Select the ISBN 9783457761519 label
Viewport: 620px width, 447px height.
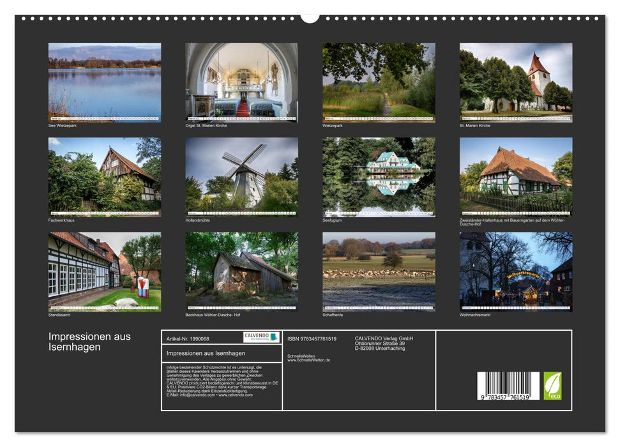coord(311,338)
